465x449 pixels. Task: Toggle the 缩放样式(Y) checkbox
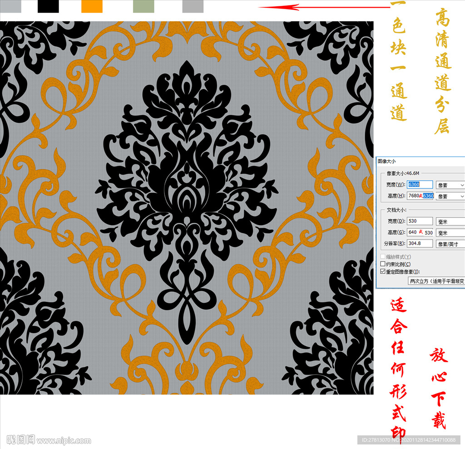[x=383, y=257]
